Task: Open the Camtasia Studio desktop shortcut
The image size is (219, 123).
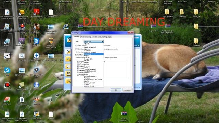Action: [22, 85]
